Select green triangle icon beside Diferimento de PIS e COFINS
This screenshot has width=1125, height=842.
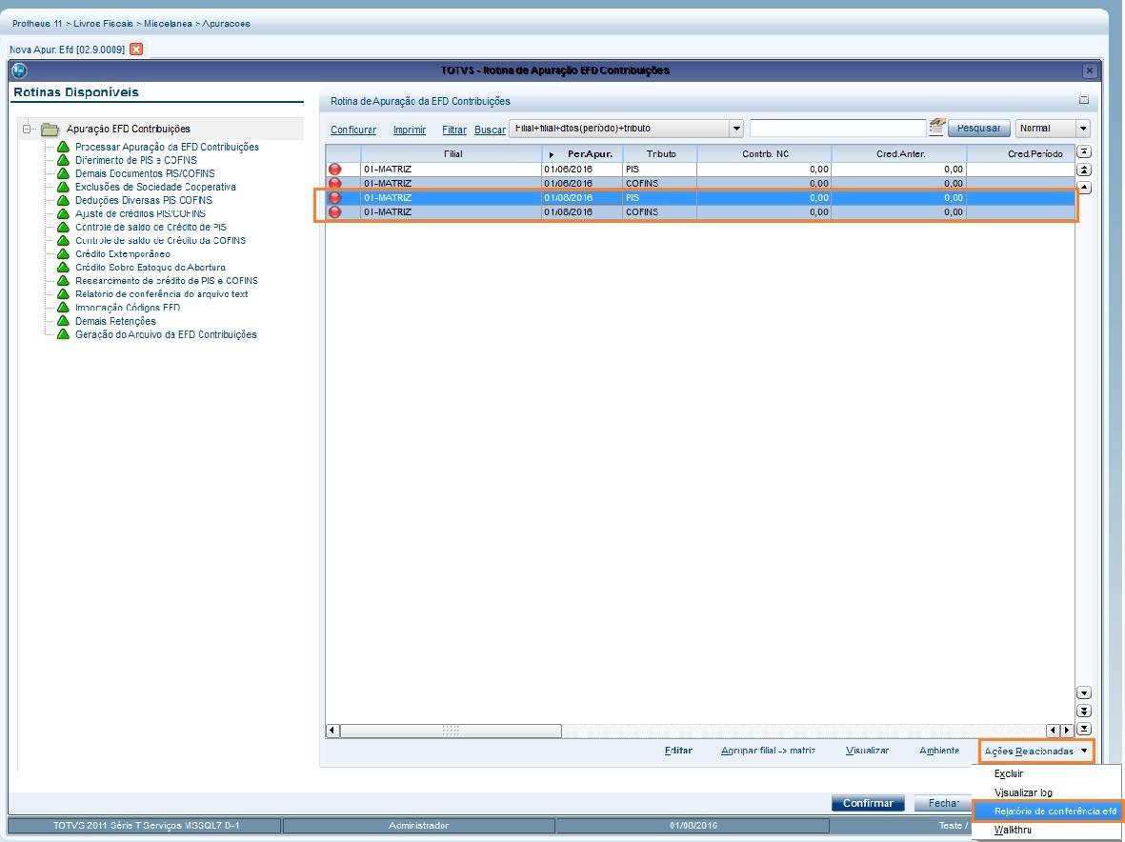(x=63, y=161)
